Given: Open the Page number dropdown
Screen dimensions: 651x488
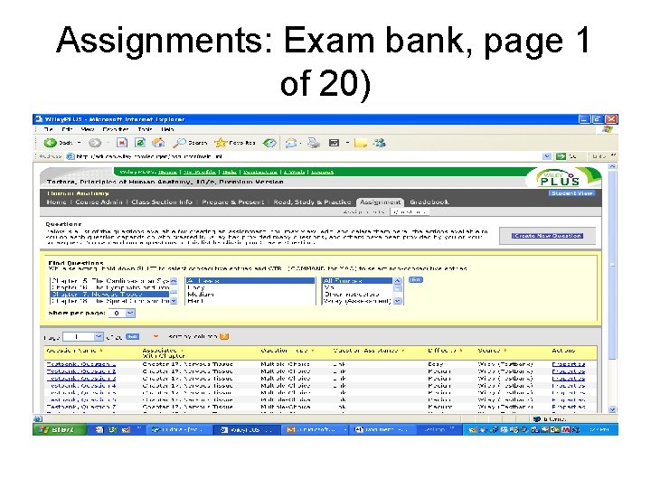Looking at the screenshot, I should [99, 336].
